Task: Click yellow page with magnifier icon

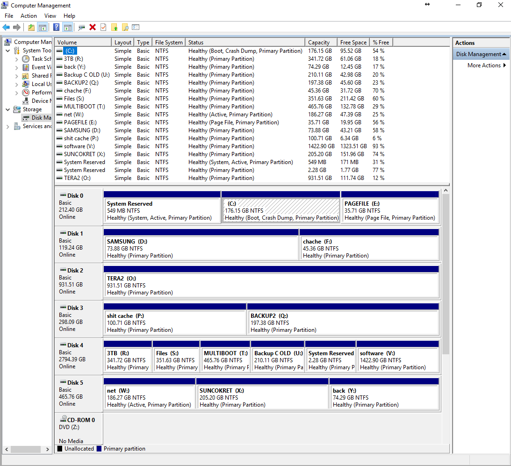Action: 125,28
